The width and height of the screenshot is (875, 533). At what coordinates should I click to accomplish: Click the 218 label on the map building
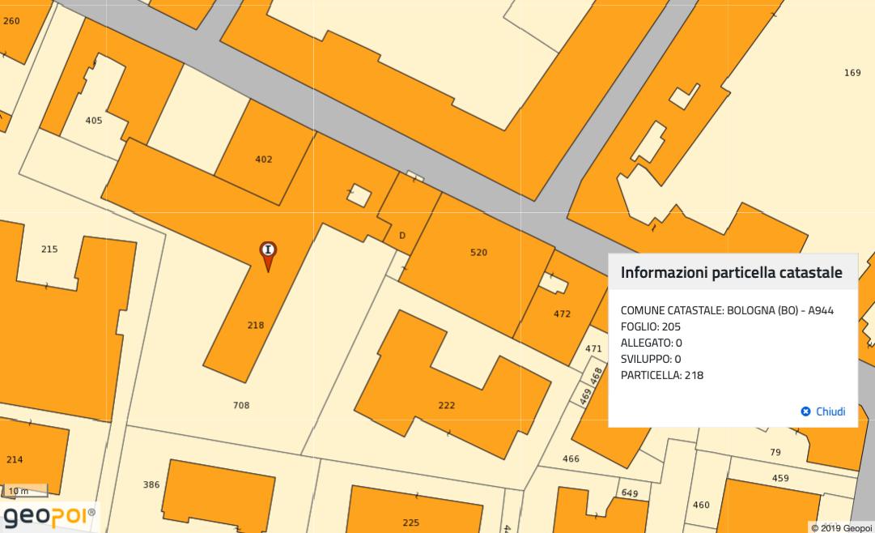(x=256, y=326)
